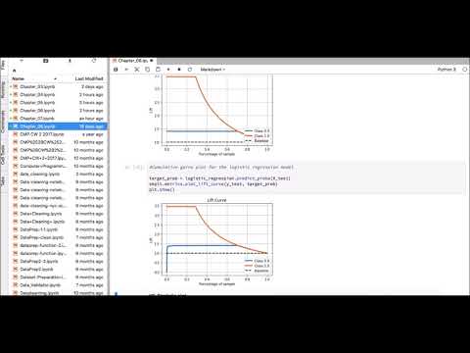Go to the home folder icon
Screen dimensions: 470x353
(14, 71)
